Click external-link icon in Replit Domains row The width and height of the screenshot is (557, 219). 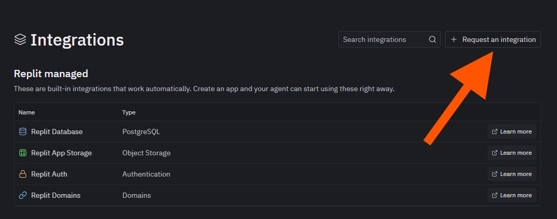pyautogui.click(x=494, y=195)
